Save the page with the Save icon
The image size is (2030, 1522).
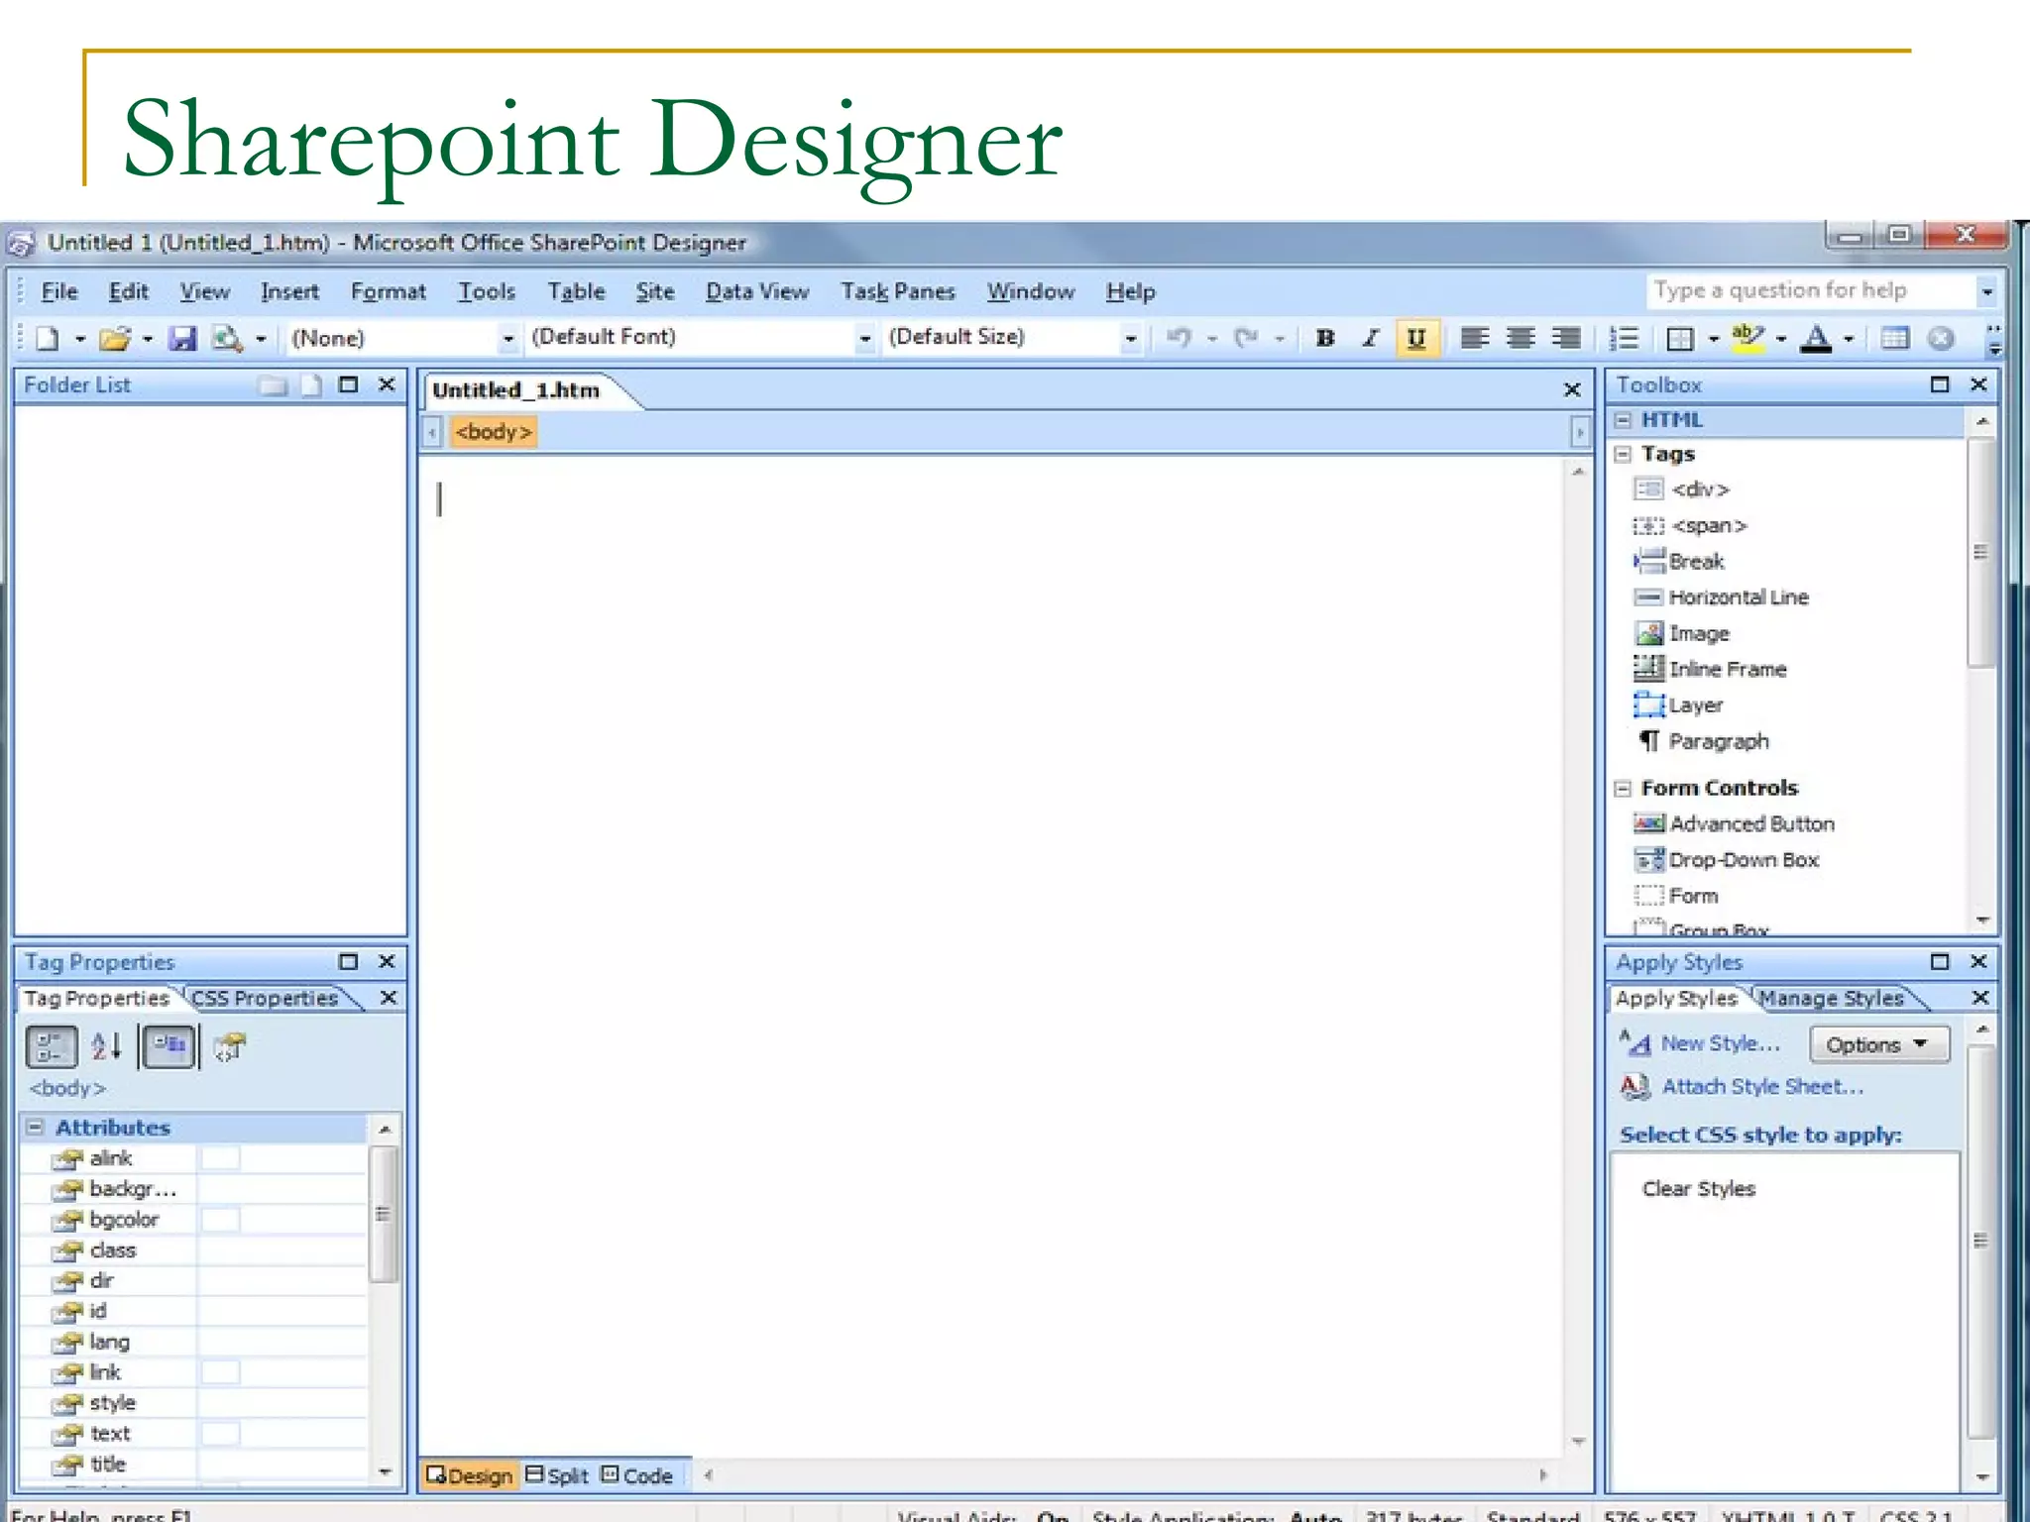point(182,338)
